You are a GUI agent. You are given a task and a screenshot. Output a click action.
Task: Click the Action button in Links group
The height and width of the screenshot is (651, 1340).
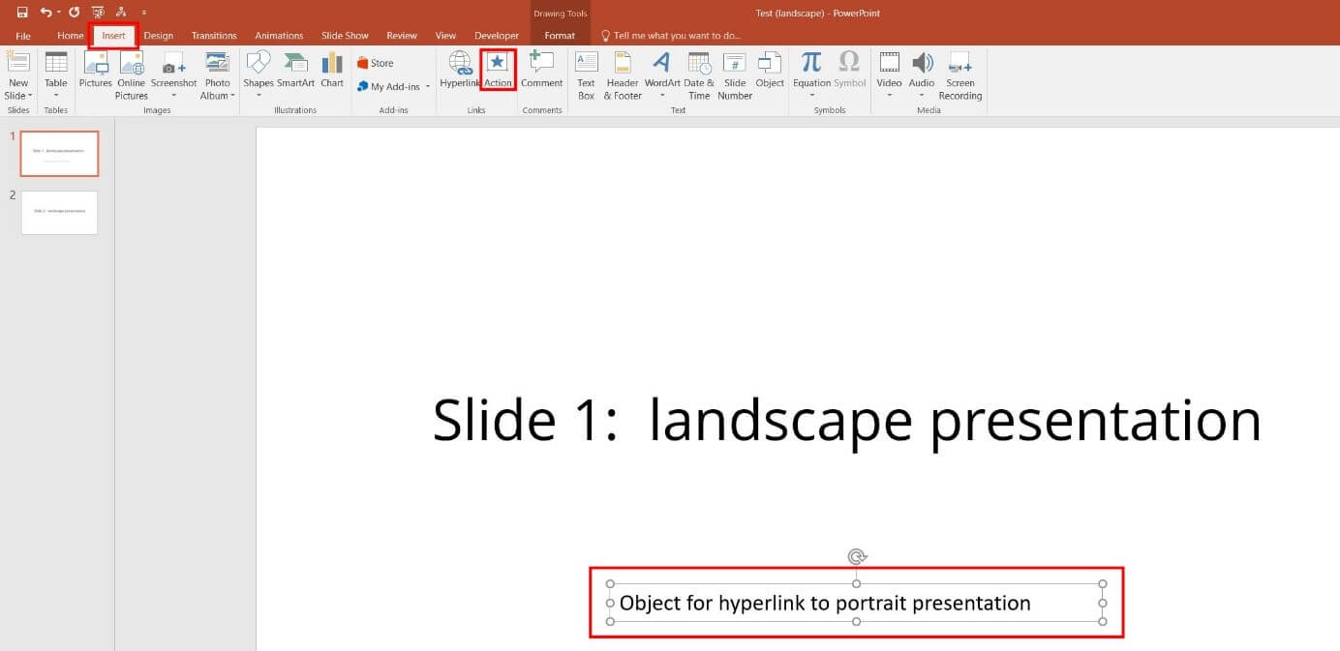pyautogui.click(x=498, y=71)
